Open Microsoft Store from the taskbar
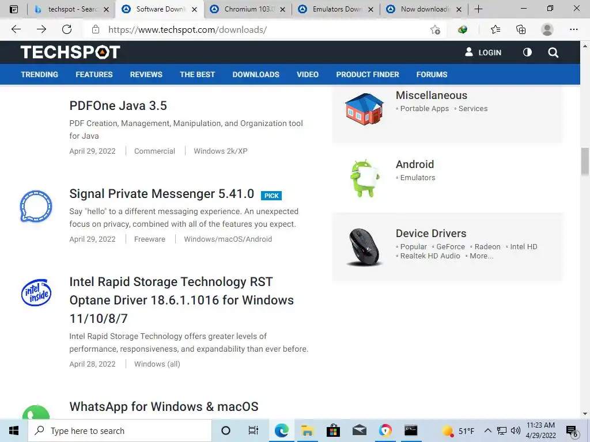The height and width of the screenshot is (442, 590). [x=333, y=430]
